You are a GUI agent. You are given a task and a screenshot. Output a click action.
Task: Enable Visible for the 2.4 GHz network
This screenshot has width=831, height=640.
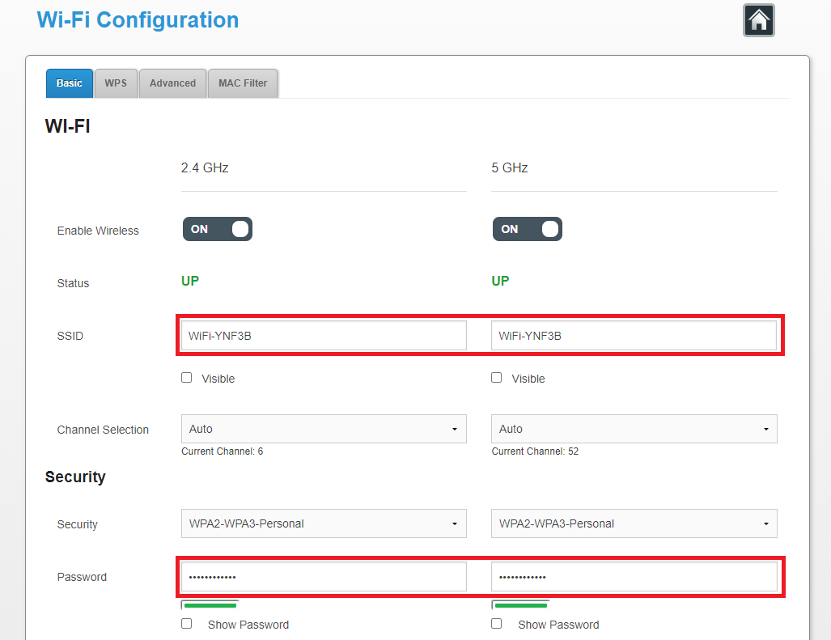point(186,377)
